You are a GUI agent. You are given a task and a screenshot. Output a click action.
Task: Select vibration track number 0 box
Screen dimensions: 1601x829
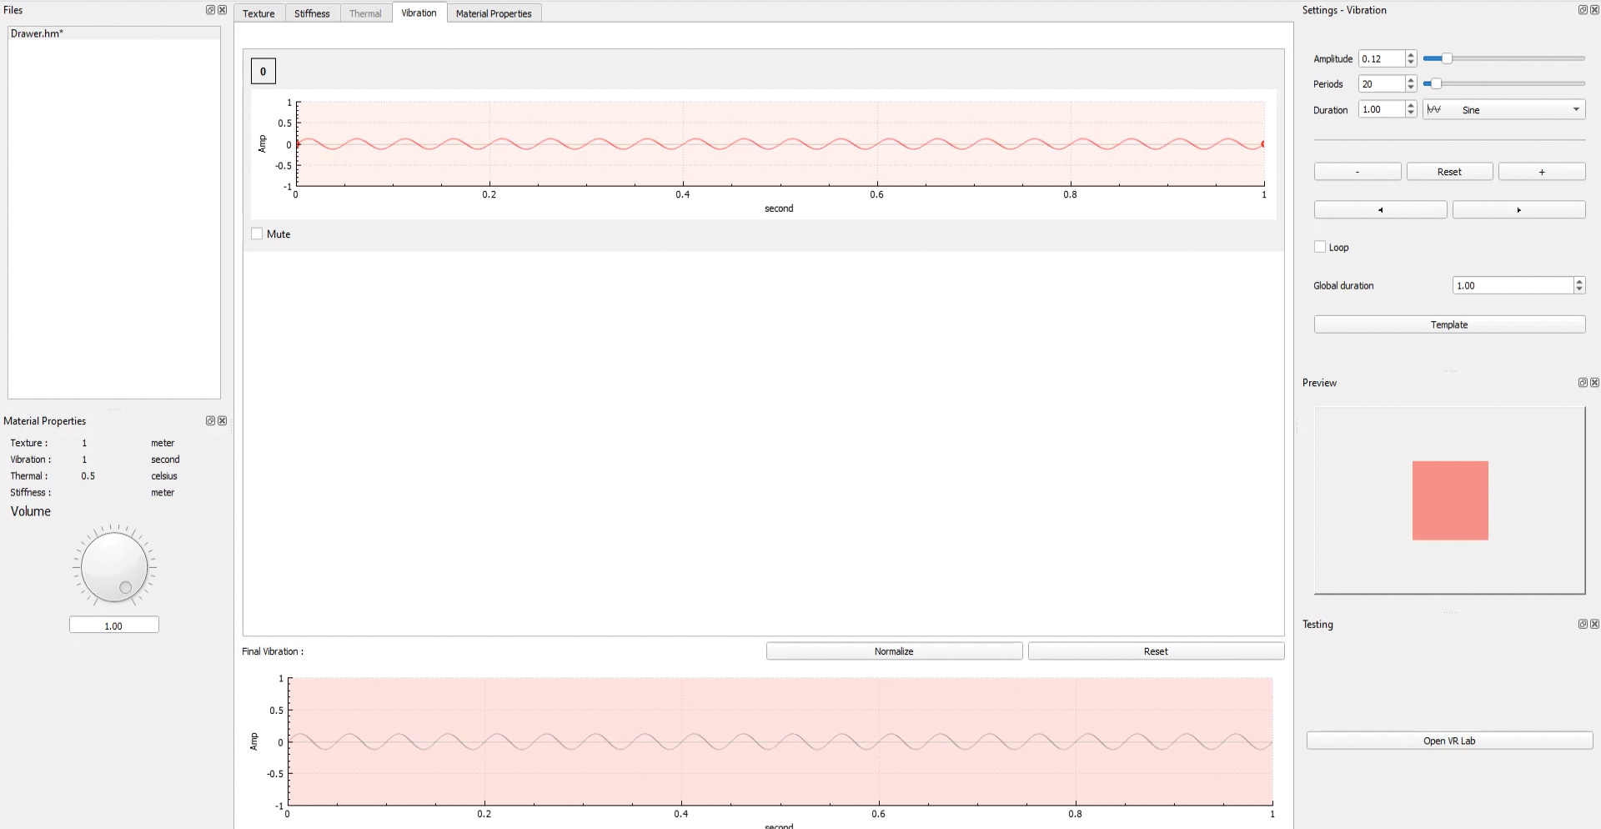[x=263, y=72]
